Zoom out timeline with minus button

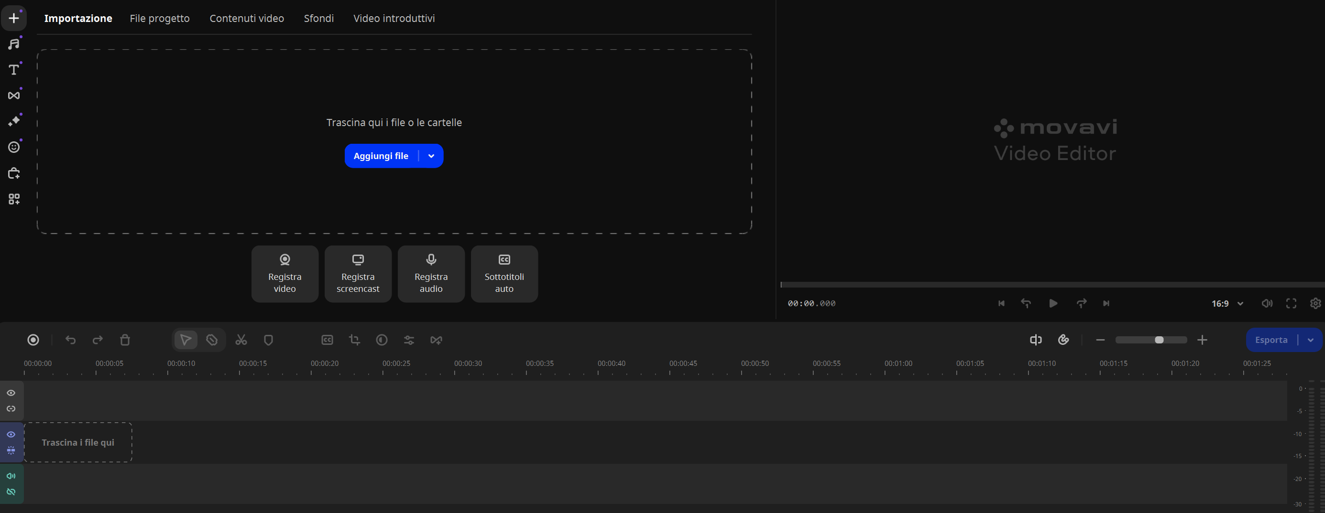pos(1100,340)
